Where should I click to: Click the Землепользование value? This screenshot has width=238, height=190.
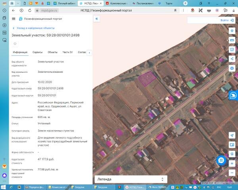pyautogui.click(x=50, y=72)
